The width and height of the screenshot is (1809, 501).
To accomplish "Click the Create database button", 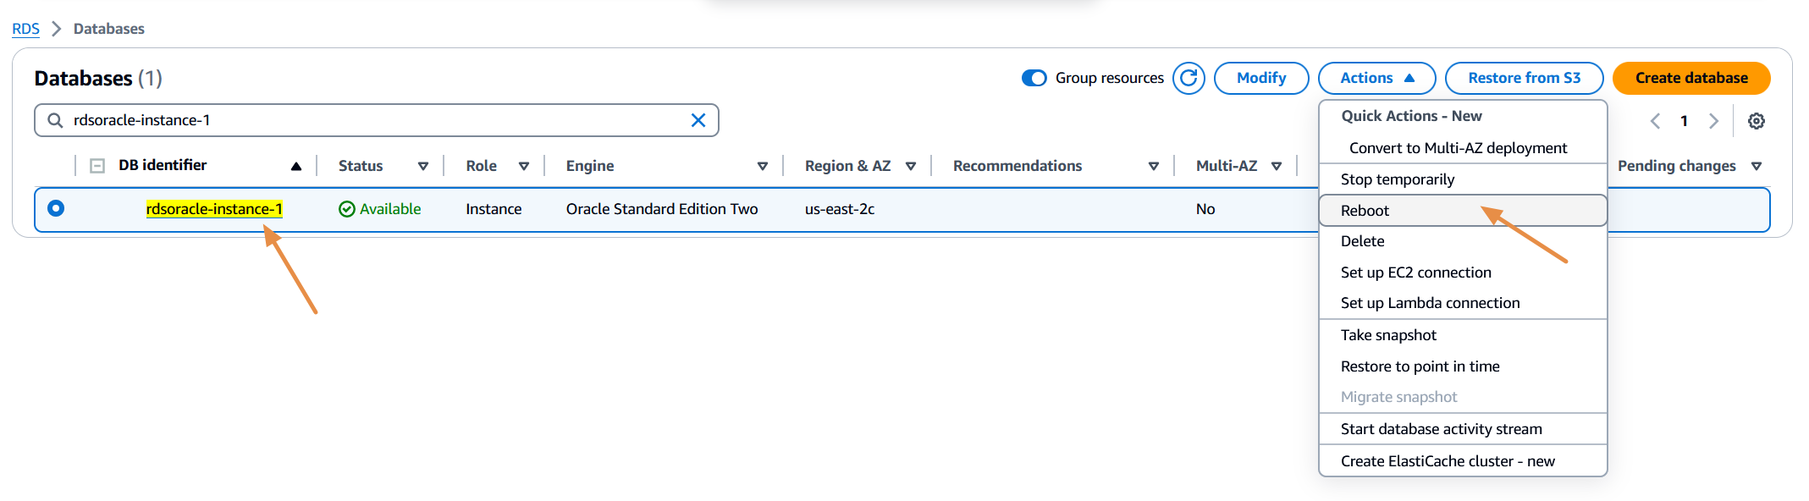I will [x=1690, y=78].
